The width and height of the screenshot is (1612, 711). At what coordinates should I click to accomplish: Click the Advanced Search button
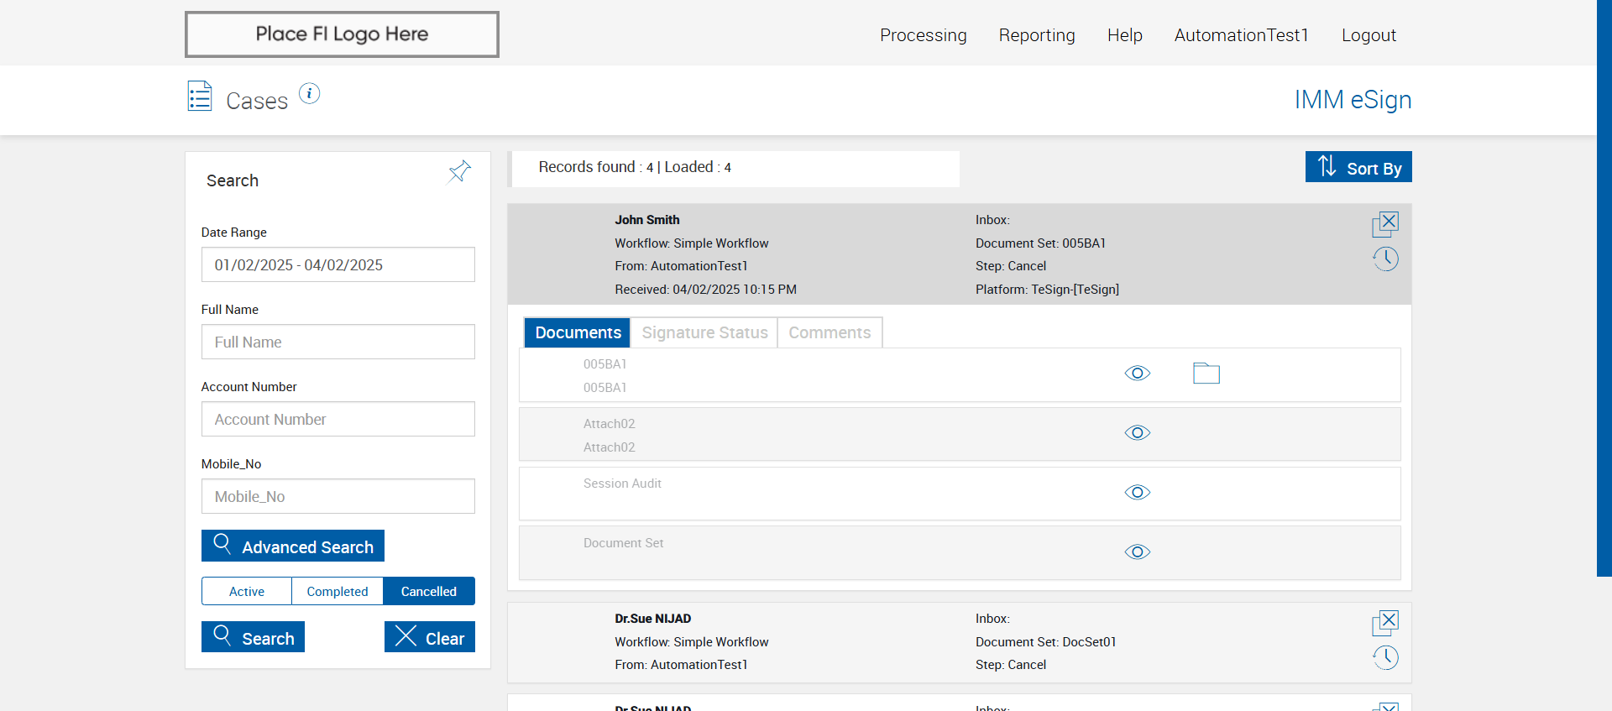click(293, 546)
